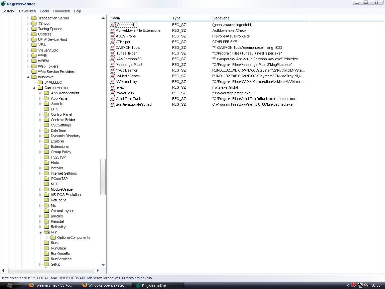Click the tree horizontal scrollbar right arrow
The width and height of the screenshot is (385, 289).
pyautogui.click(x=98, y=270)
